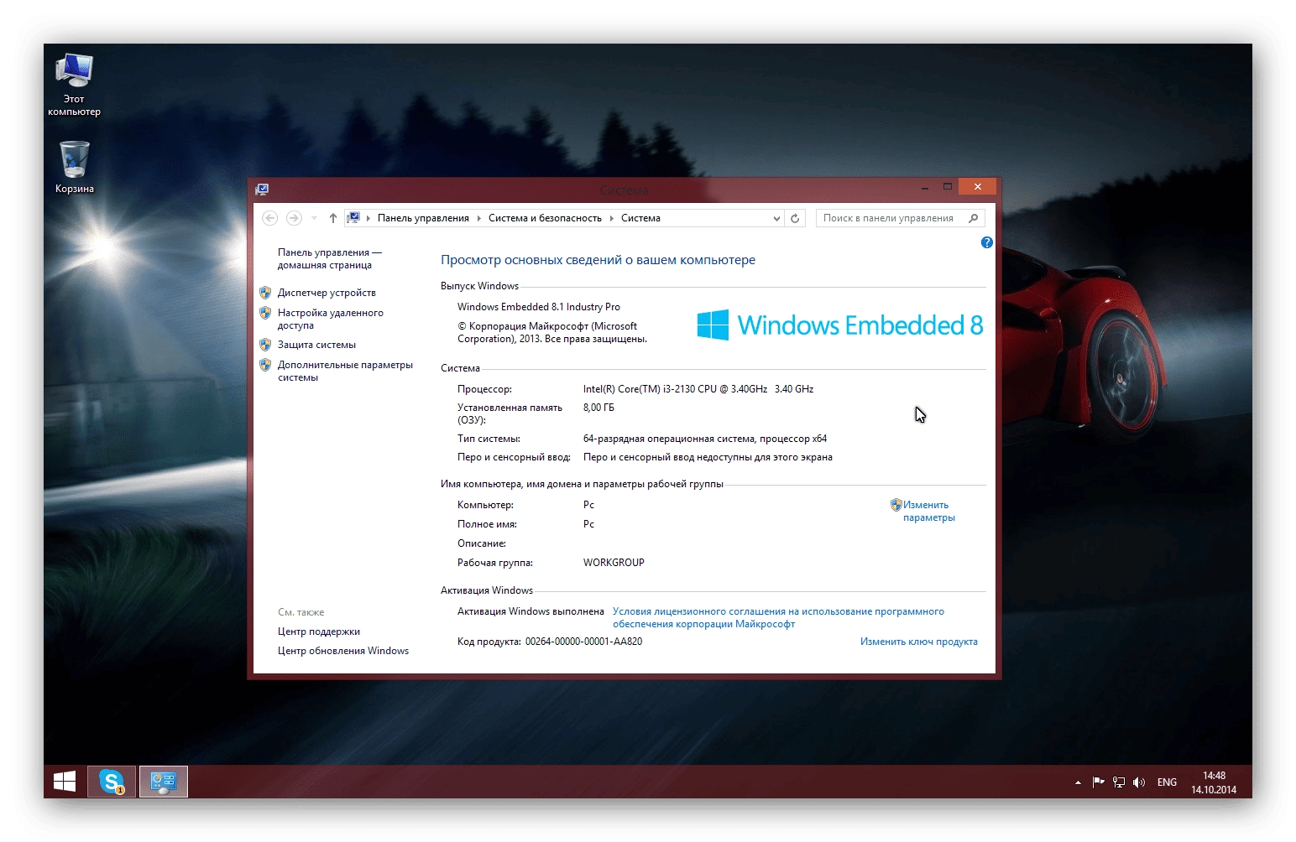Click the WORKGROUP value

[x=614, y=563]
